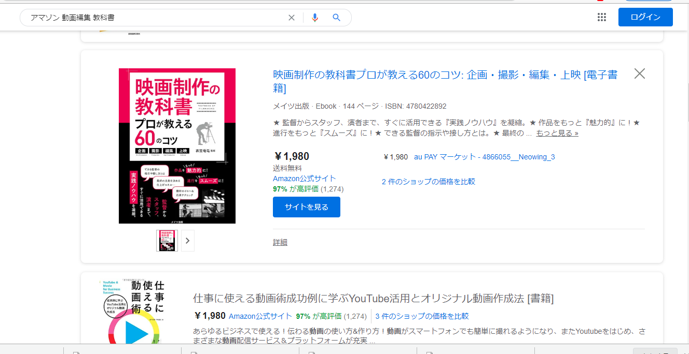The image size is (689, 354).
Task: Click the ログイン button
Action: [x=645, y=17]
